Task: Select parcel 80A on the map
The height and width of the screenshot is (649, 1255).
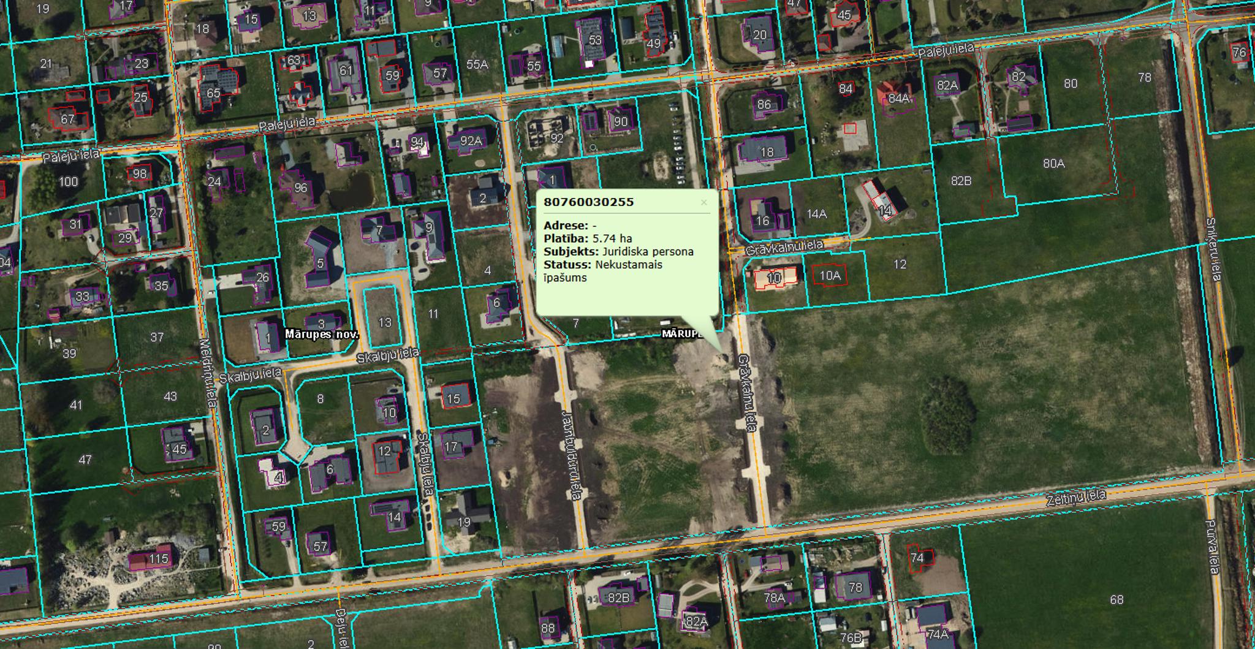Action: (1053, 164)
